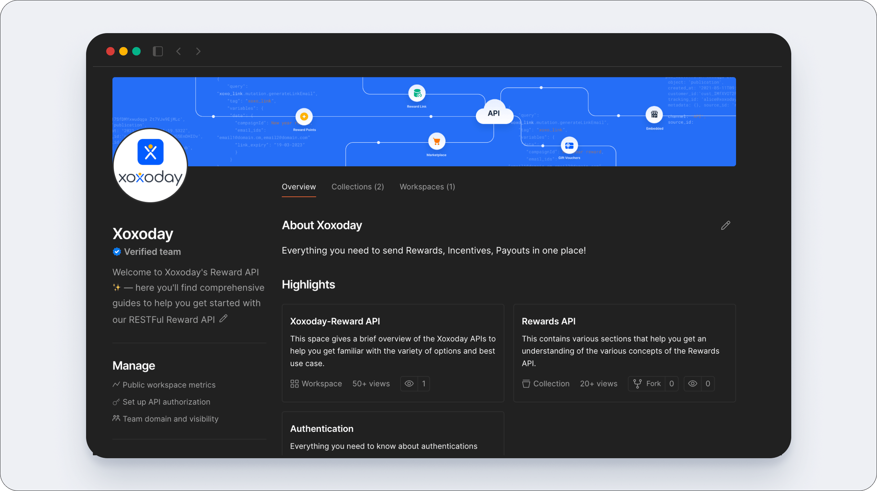Click the "Manage" heading
This screenshot has height=491, width=877.
(134, 366)
